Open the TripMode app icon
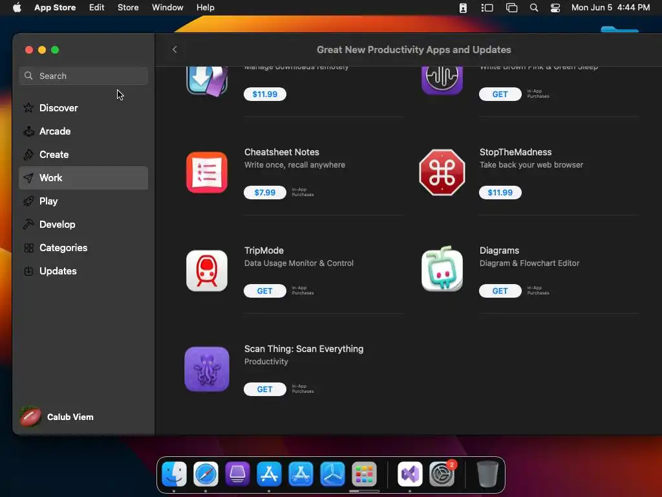Screen dimensions: 662x497 (x=207, y=271)
